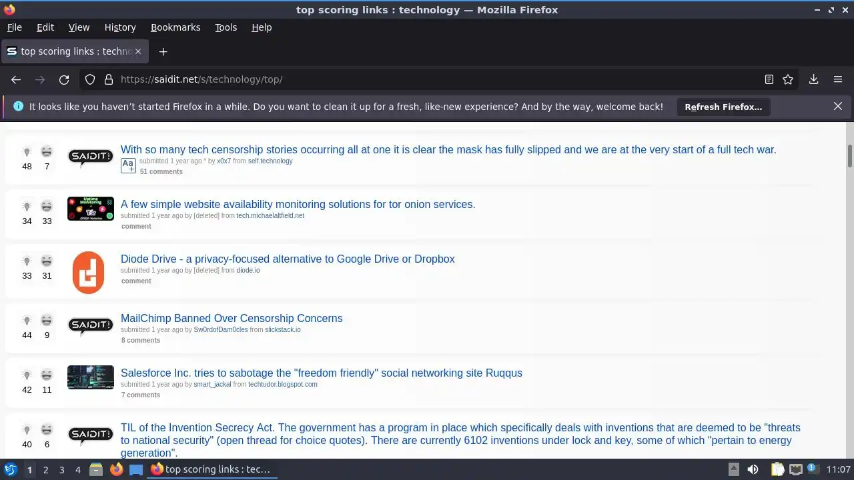
Task: Open 'MailChimp Banned Over Censorship Concerns' link
Action: pyautogui.click(x=232, y=318)
